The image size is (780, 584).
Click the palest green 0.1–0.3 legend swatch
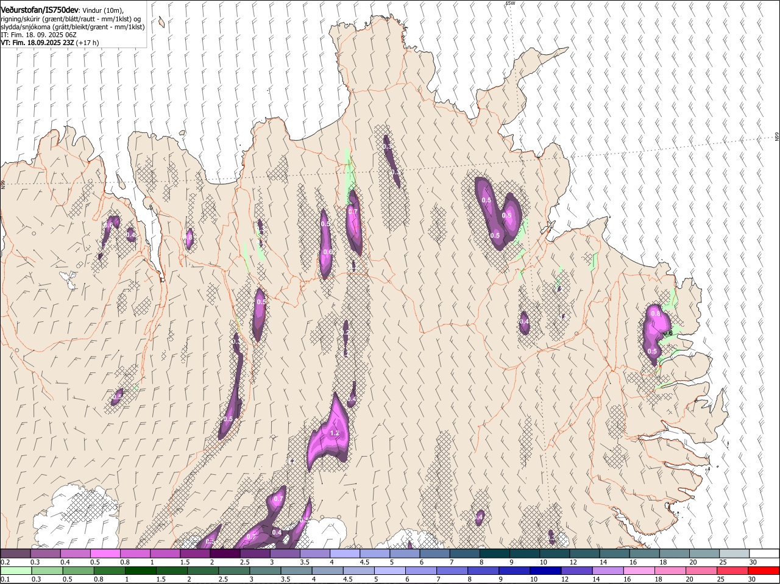tap(16, 571)
